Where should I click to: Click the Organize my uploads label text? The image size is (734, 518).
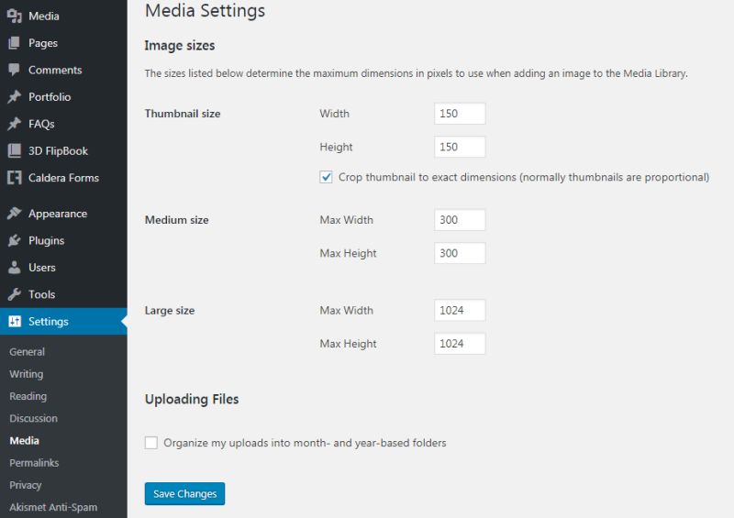(x=305, y=443)
